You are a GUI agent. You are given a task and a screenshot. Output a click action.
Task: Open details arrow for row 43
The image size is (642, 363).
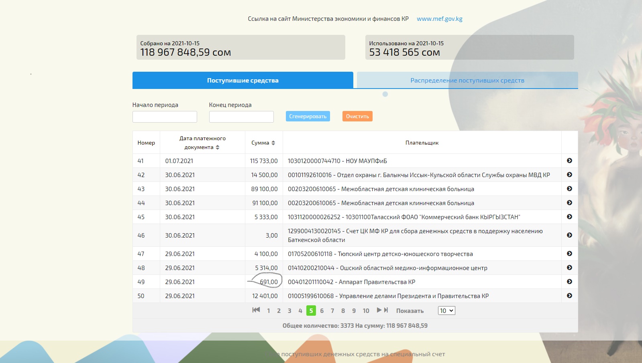[x=569, y=189]
